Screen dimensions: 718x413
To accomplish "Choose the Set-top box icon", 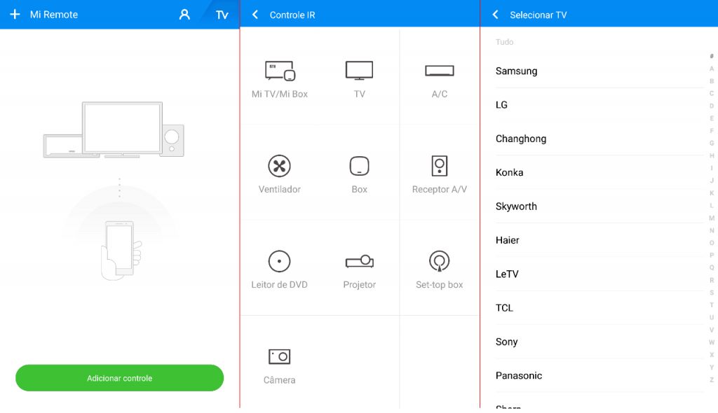I will [x=440, y=261].
